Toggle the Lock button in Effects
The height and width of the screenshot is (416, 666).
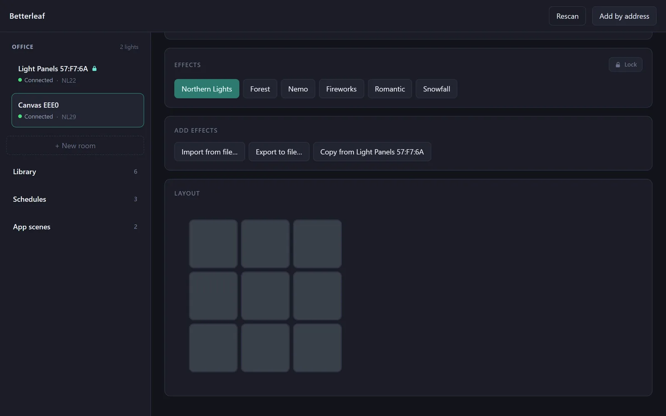coord(626,64)
